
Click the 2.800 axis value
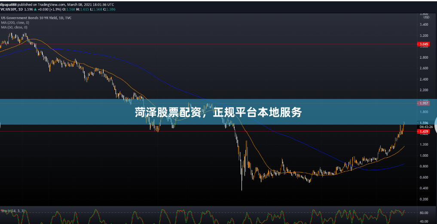[424, 57]
